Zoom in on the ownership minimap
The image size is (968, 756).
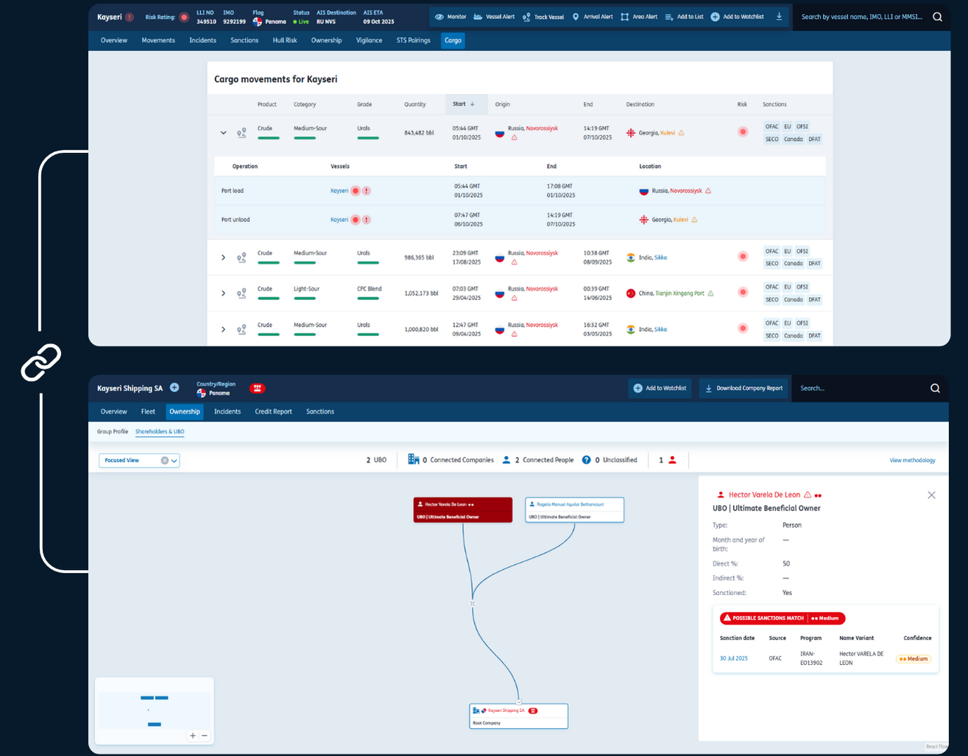pyautogui.click(x=193, y=735)
